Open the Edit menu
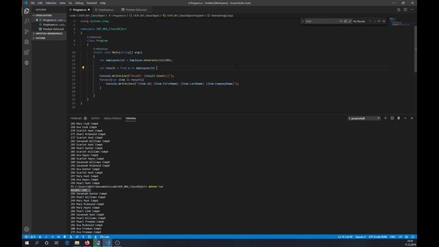The width and height of the screenshot is (439, 247). click(40, 3)
